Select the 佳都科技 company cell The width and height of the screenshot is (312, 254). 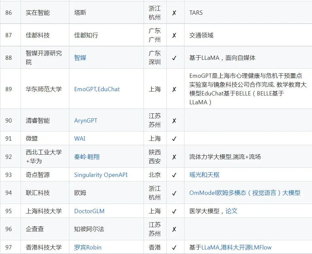tap(45, 35)
